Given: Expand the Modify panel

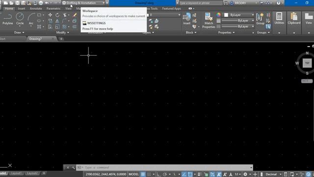Looking at the screenshot, I should click(62, 32).
